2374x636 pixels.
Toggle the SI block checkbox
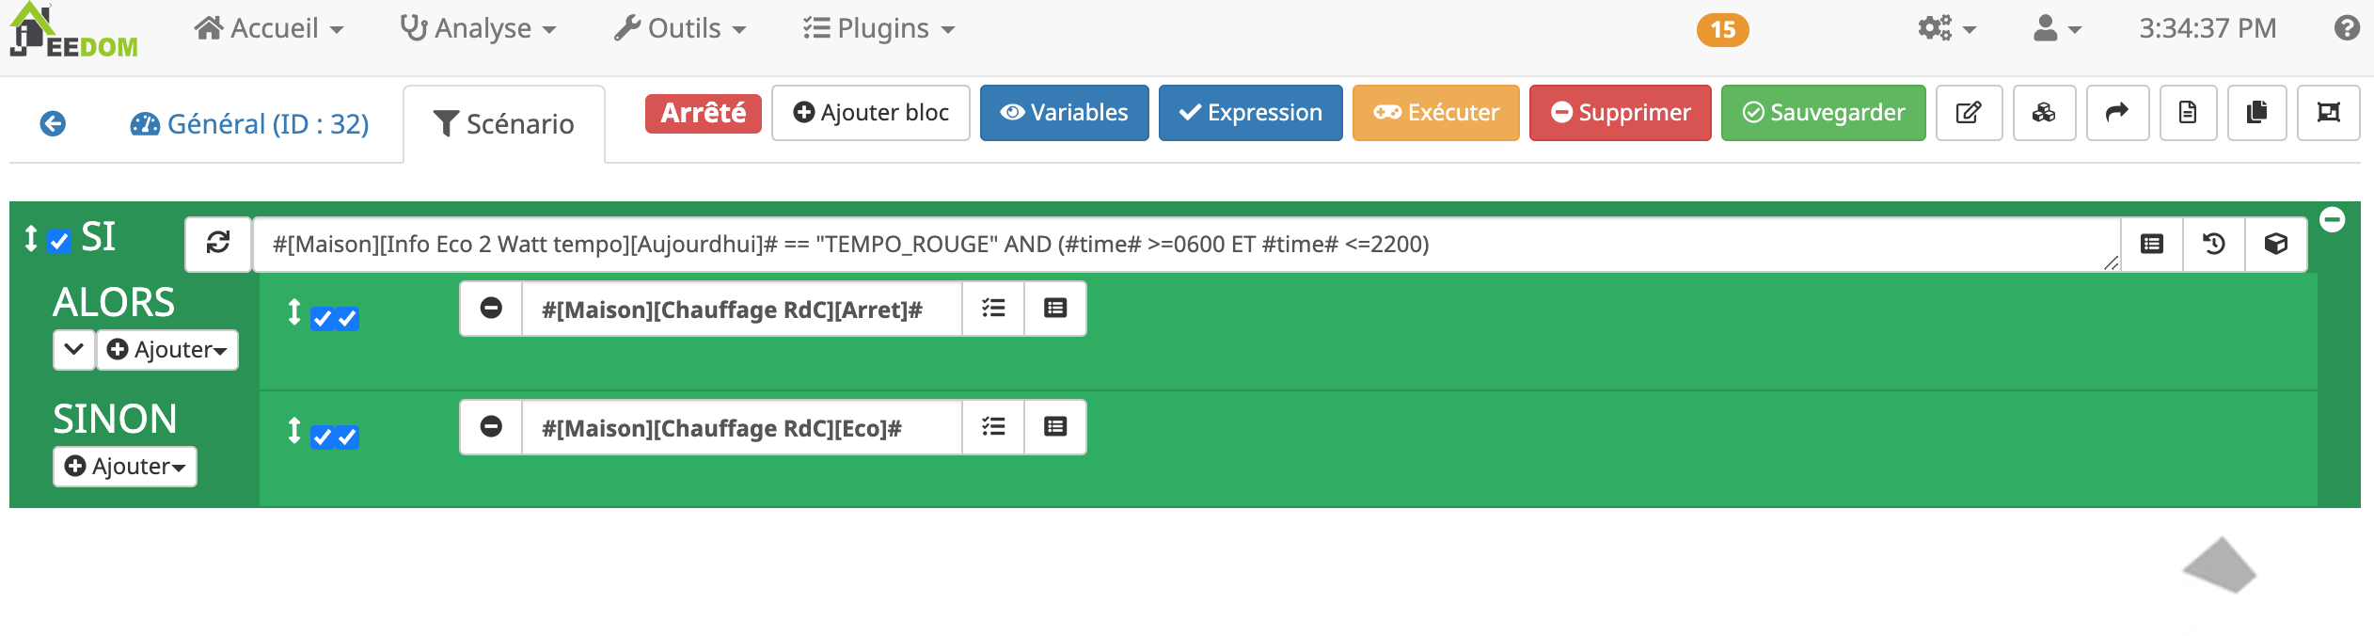click(59, 242)
